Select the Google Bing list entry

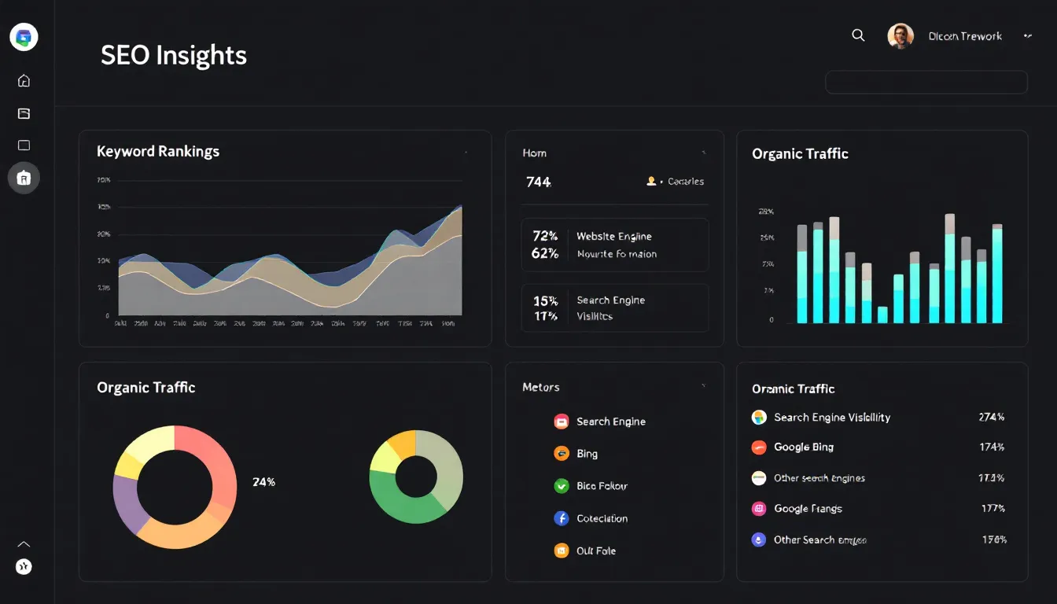(x=803, y=447)
